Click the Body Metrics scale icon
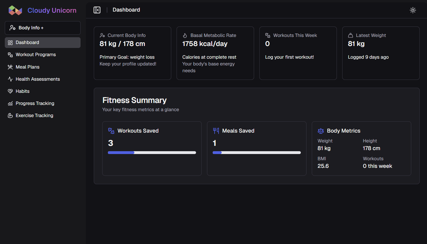 click(321, 131)
